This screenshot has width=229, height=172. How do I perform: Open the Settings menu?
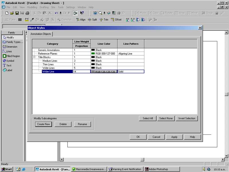pyautogui.click(x=70, y=7)
